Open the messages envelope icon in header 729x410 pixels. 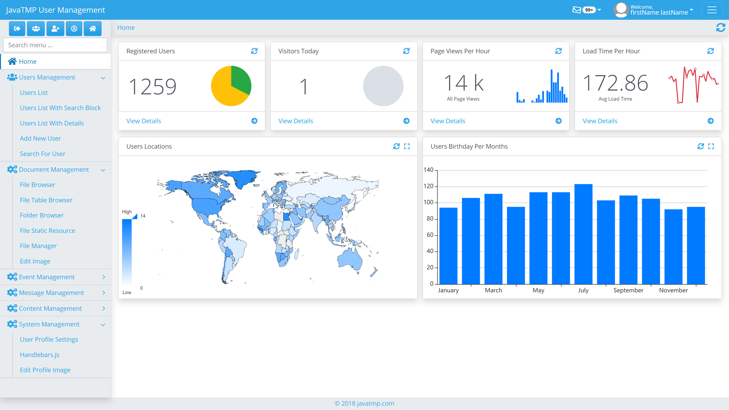click(x=577, y=10)
